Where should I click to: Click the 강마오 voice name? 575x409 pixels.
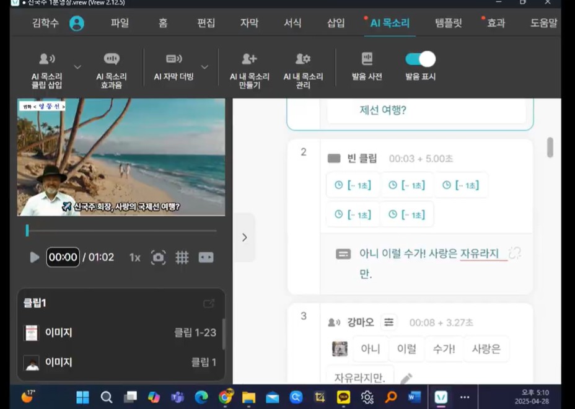360,322
